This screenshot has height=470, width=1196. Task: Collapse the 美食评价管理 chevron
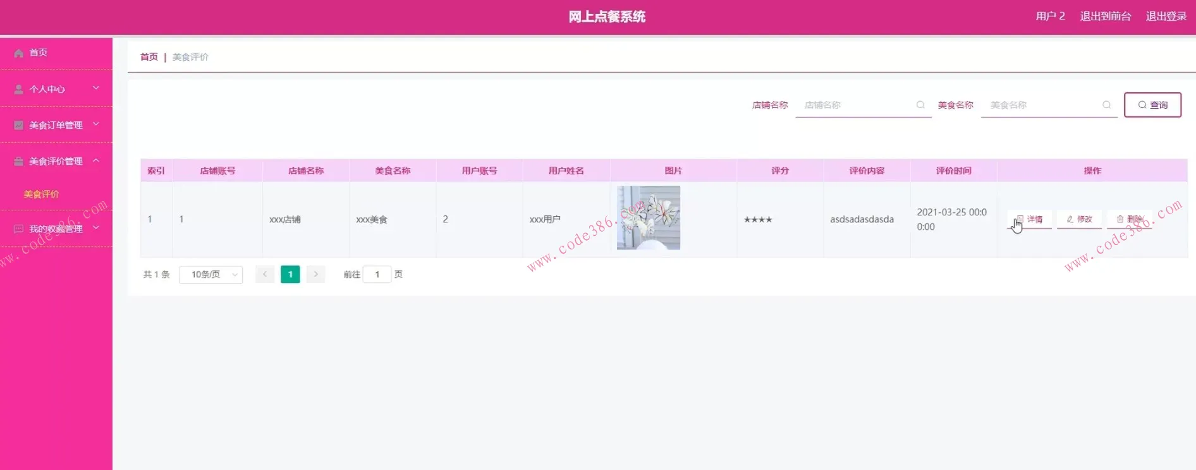(x=96, y=160)
